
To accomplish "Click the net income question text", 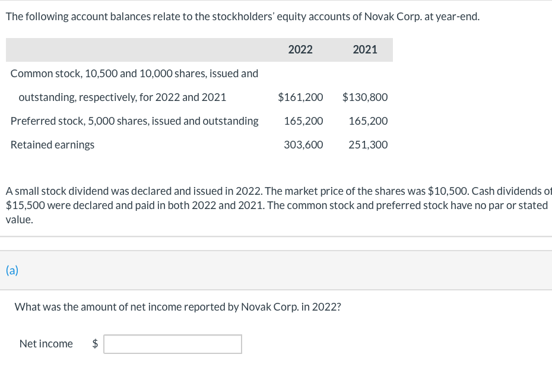I will point(177,307).
